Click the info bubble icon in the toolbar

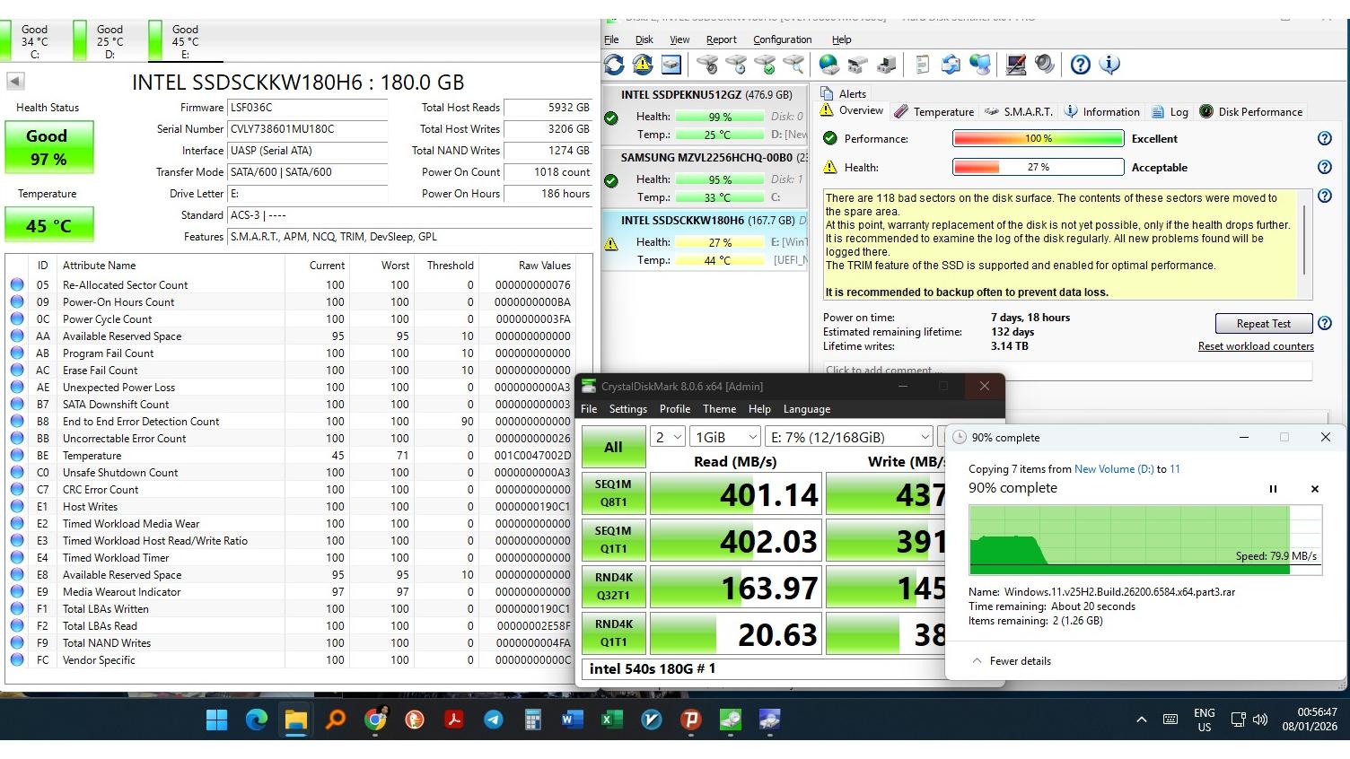(1109, 65)
